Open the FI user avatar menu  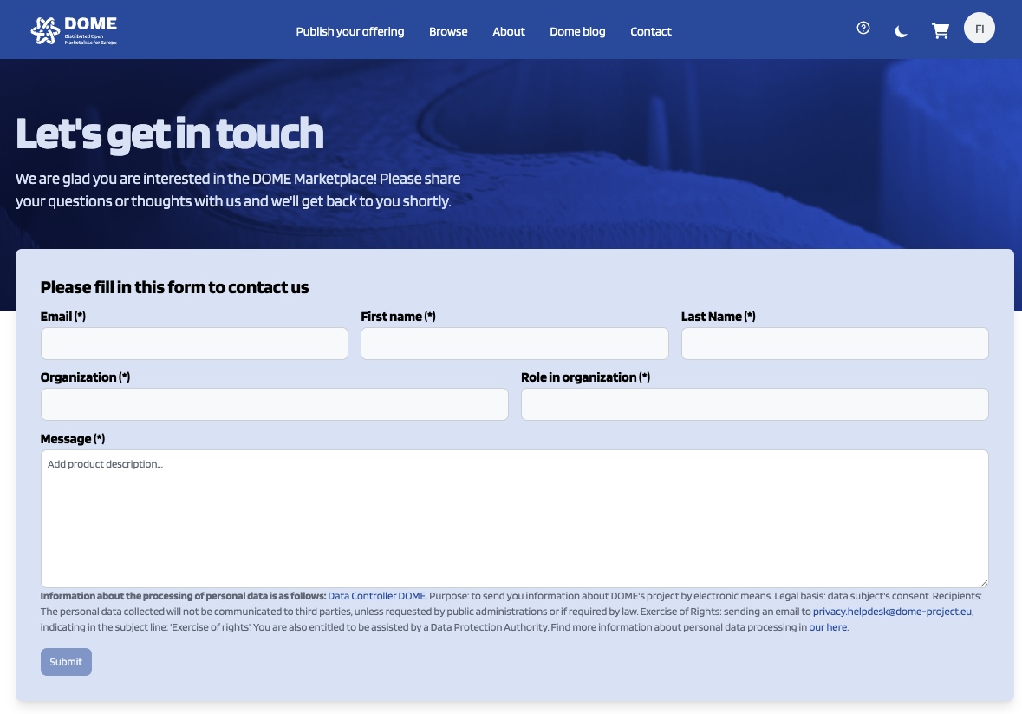(x=979, y=29)
